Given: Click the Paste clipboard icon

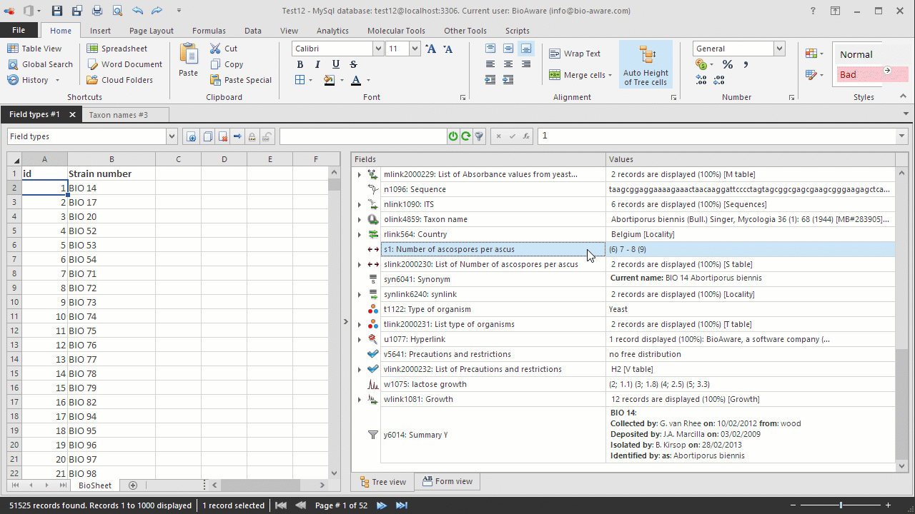Looking at the screenshot, I should coord(189,55).
